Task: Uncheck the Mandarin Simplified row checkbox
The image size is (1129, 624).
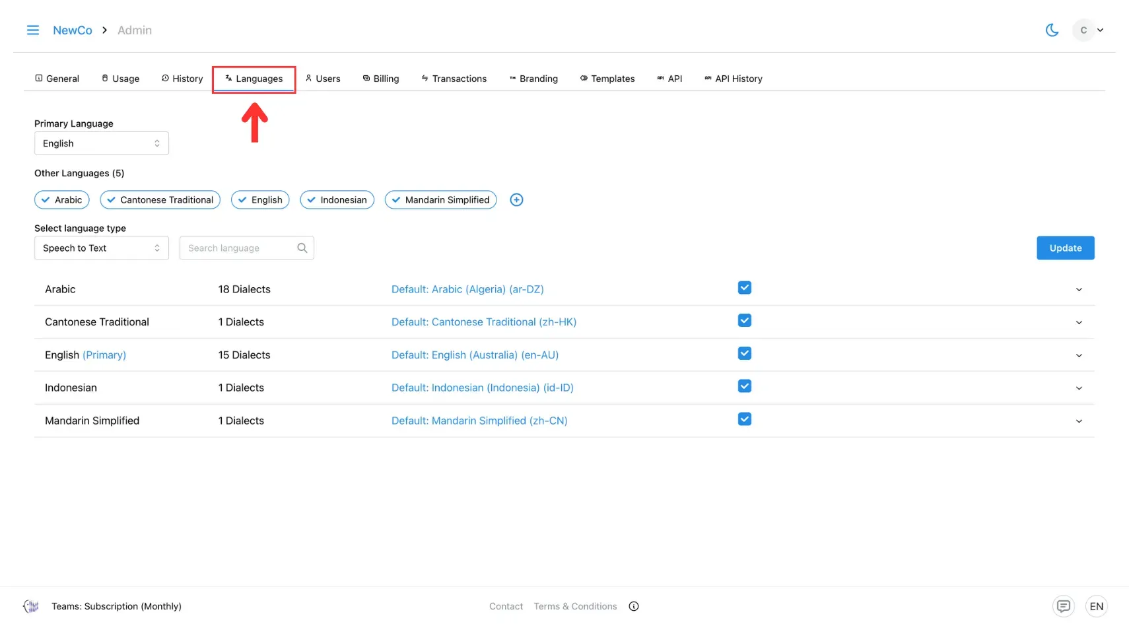Action: [x=745, y=420]
